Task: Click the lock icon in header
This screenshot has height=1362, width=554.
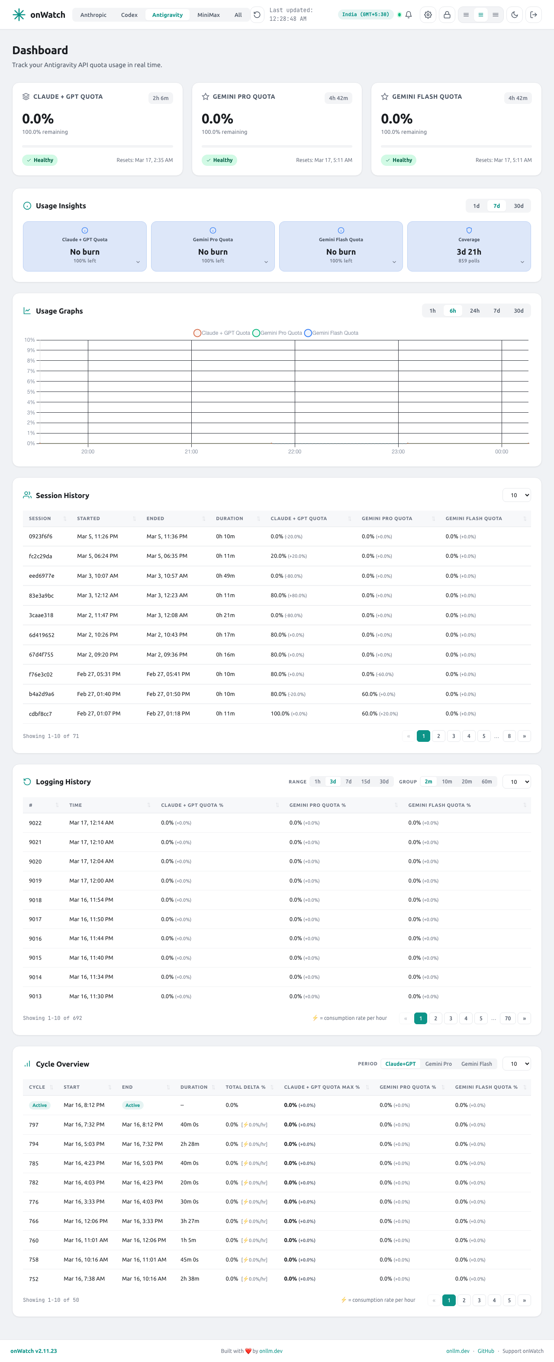Action: 447,15
